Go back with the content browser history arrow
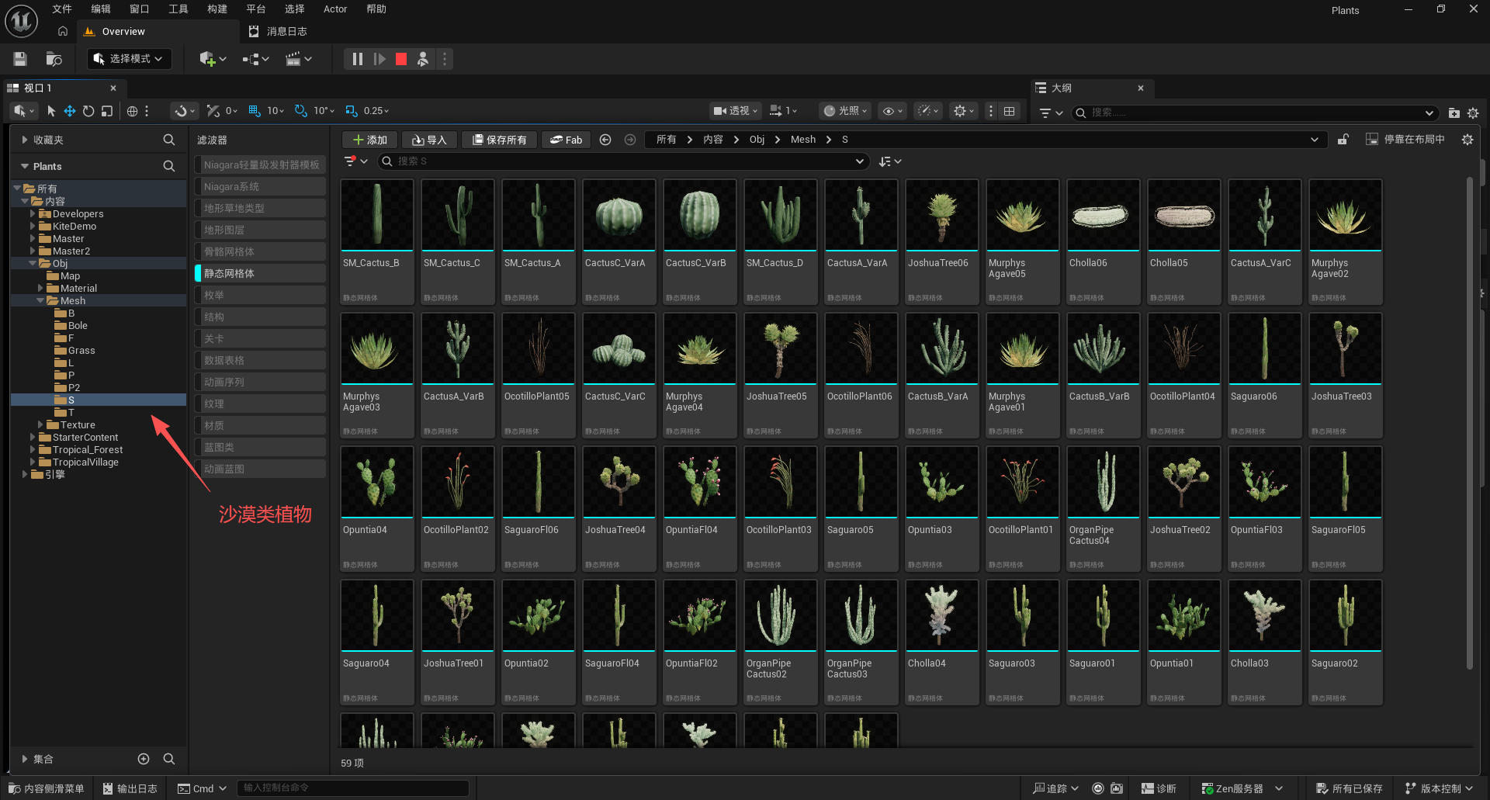The height and width of the screenshot is (800, 1490). pyautogui.click(x=605, y=140)
